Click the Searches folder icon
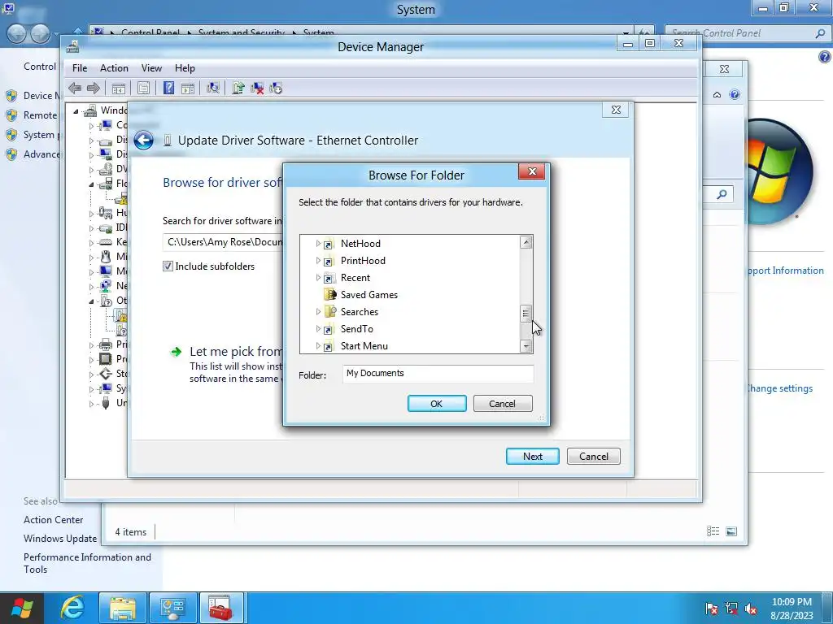The width and height of the screenshot is (833, 624). coord(330,311)
